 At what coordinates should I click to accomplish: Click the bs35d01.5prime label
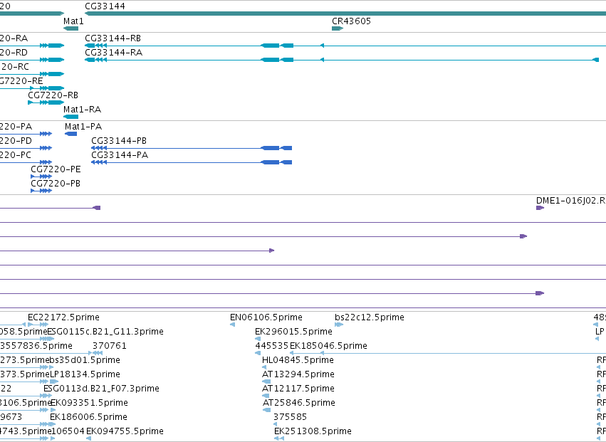[85, 360]
